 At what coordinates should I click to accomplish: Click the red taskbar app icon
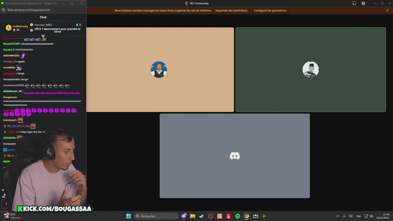pos(228,216)
